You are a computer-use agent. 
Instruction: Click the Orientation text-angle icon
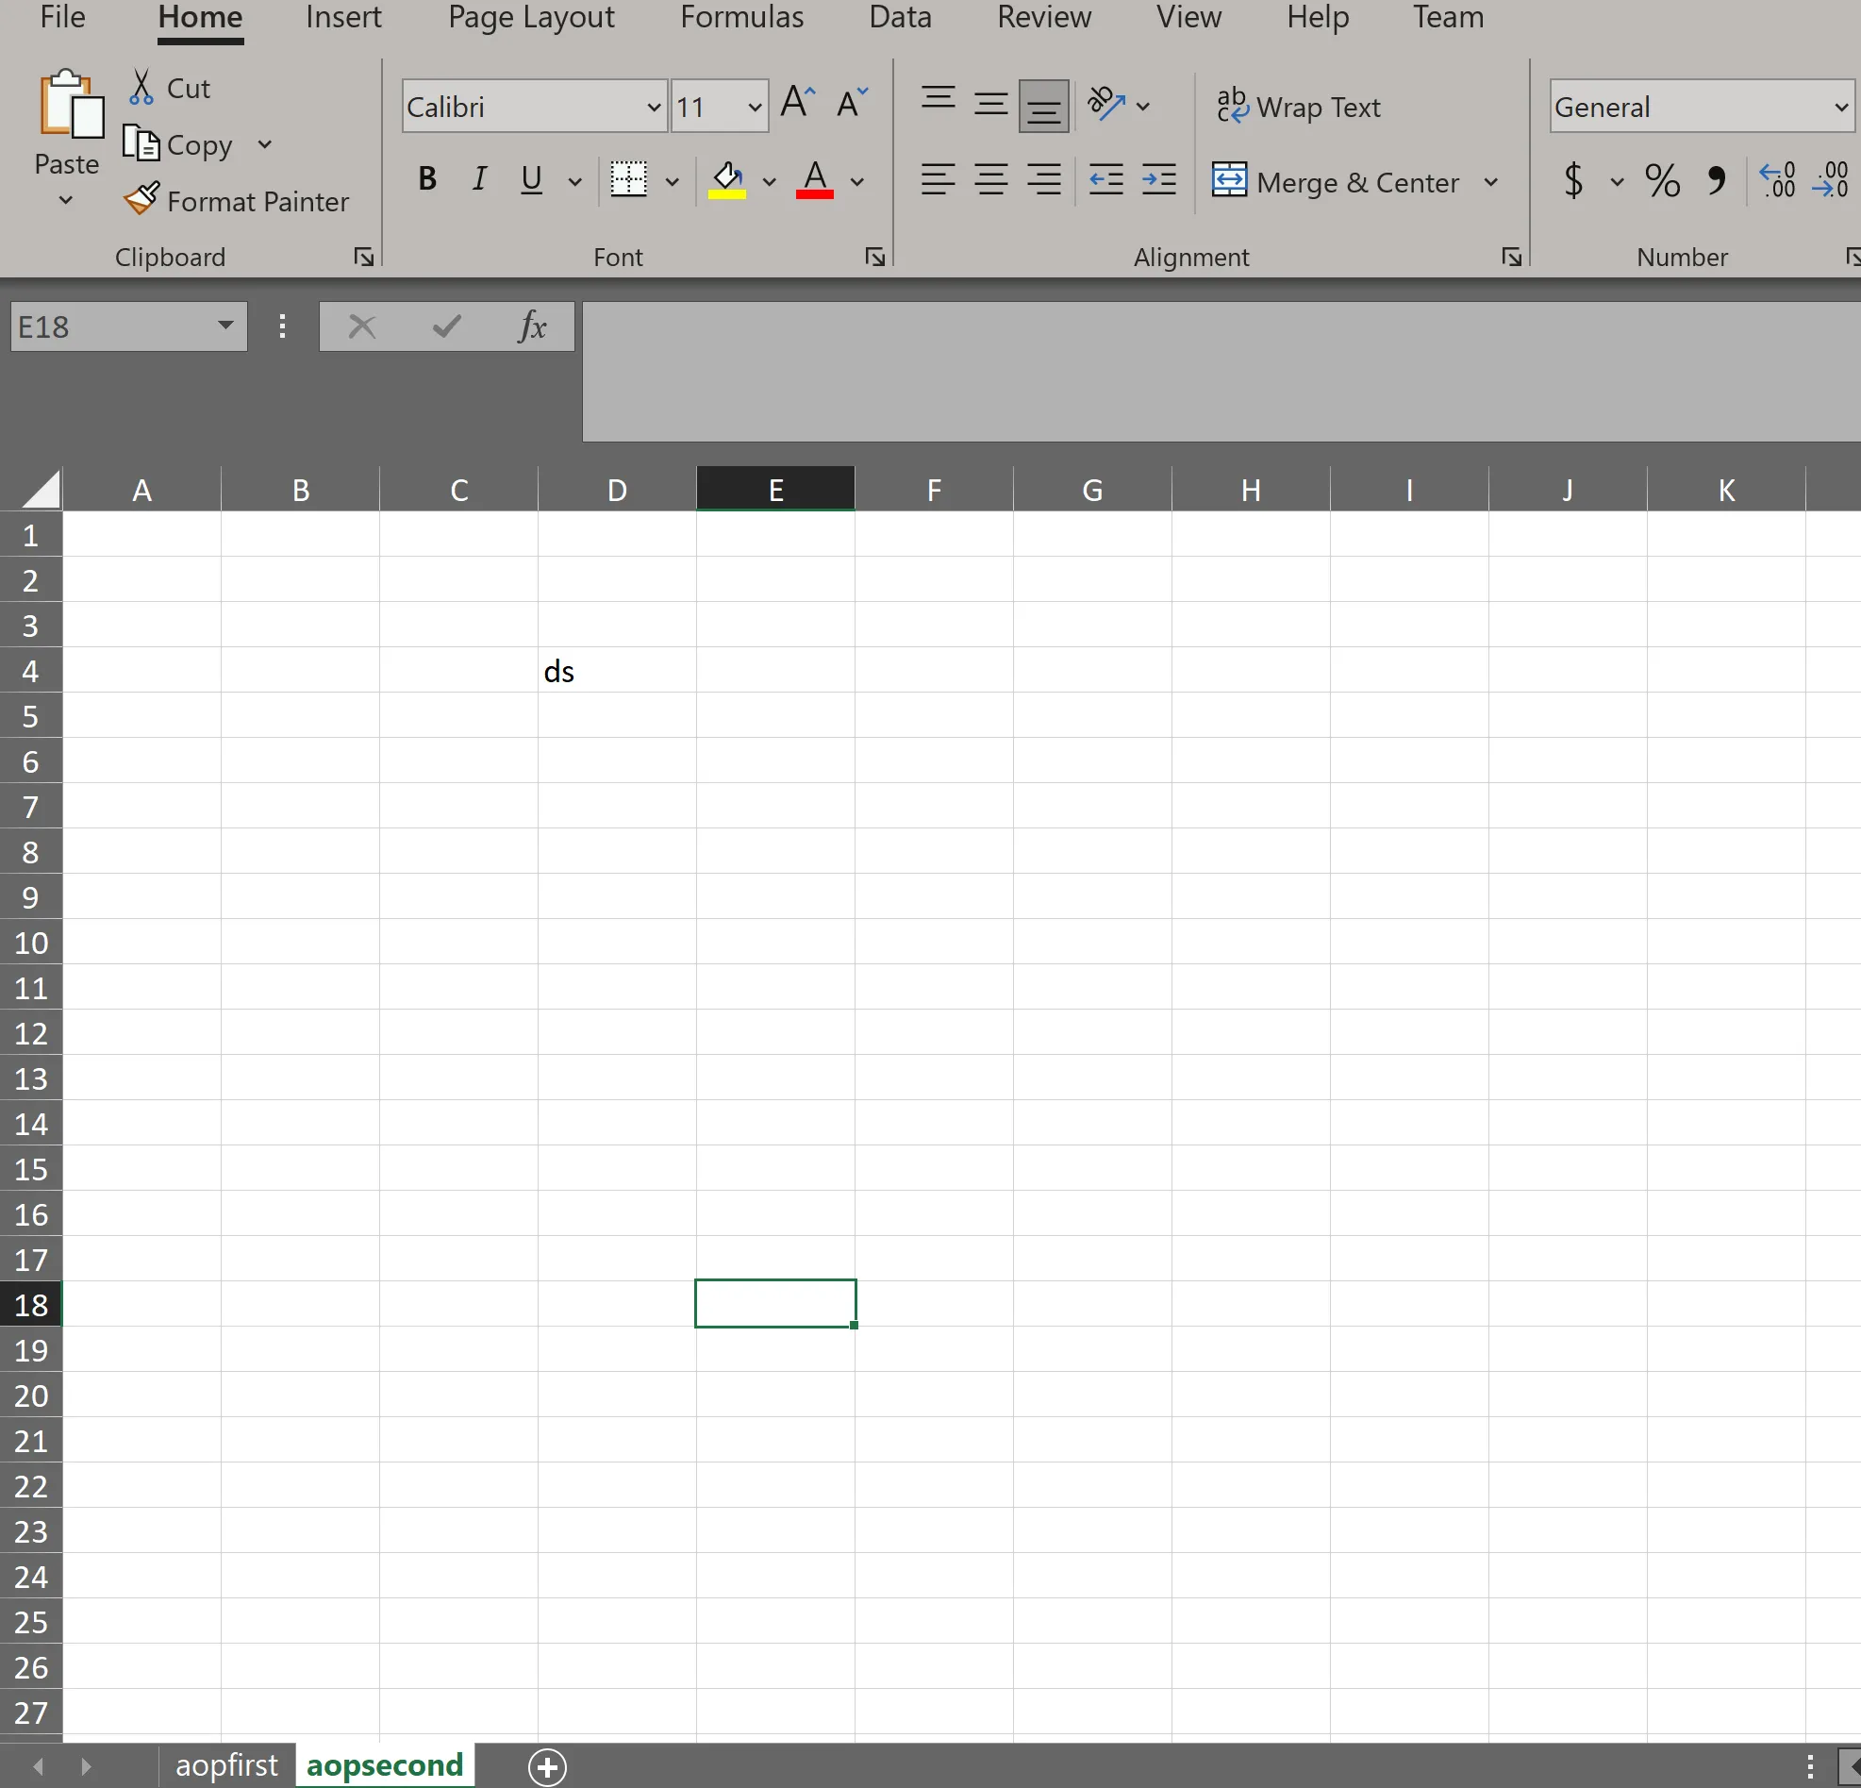coord(1106,104)
